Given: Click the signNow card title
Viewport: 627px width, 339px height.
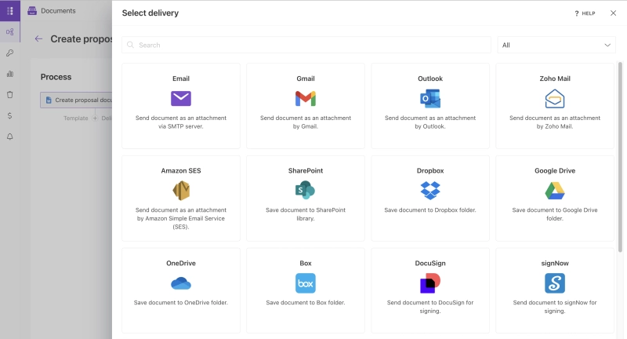Looking at the screenshot, I should [x=555, y=263].
